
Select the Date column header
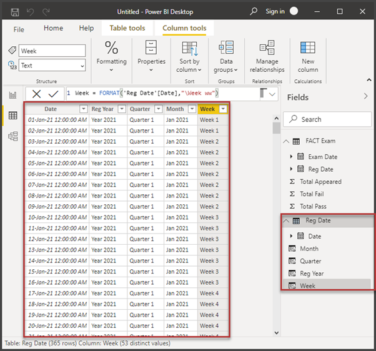click(57, 109)
